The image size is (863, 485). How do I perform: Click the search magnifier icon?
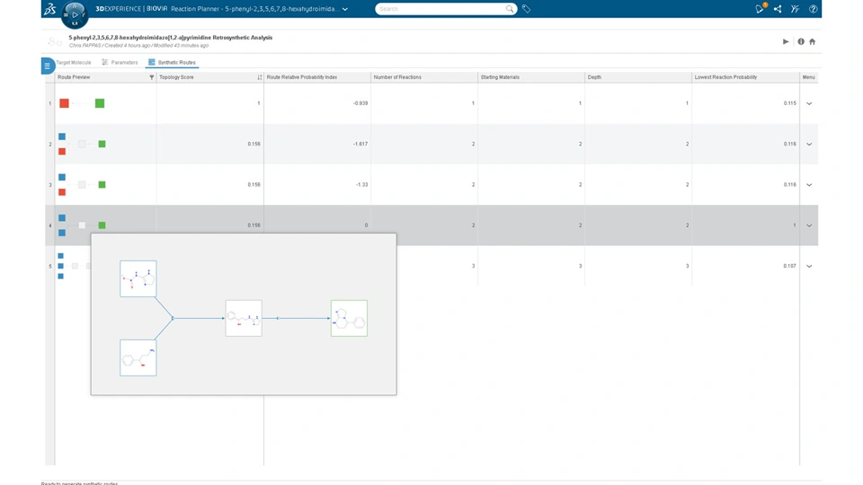(510, 9)
